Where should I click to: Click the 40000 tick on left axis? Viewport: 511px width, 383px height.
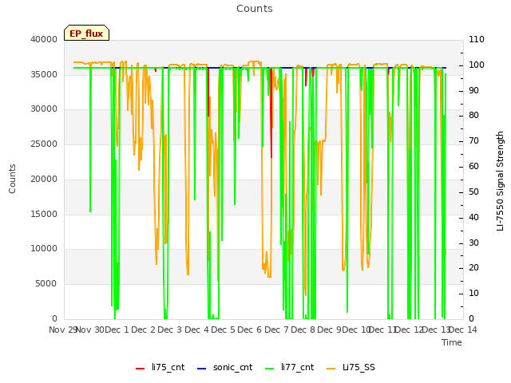click(44, 39)
